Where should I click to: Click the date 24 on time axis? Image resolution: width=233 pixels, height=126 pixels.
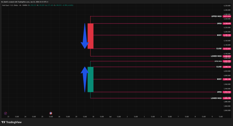[25, 117]
